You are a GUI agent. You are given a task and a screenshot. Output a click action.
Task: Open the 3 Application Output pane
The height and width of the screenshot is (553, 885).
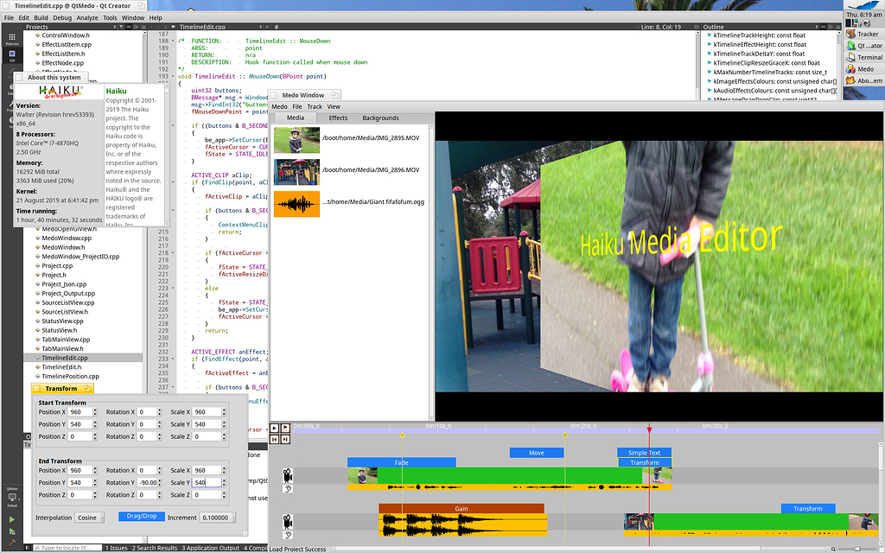coord(211,548)
